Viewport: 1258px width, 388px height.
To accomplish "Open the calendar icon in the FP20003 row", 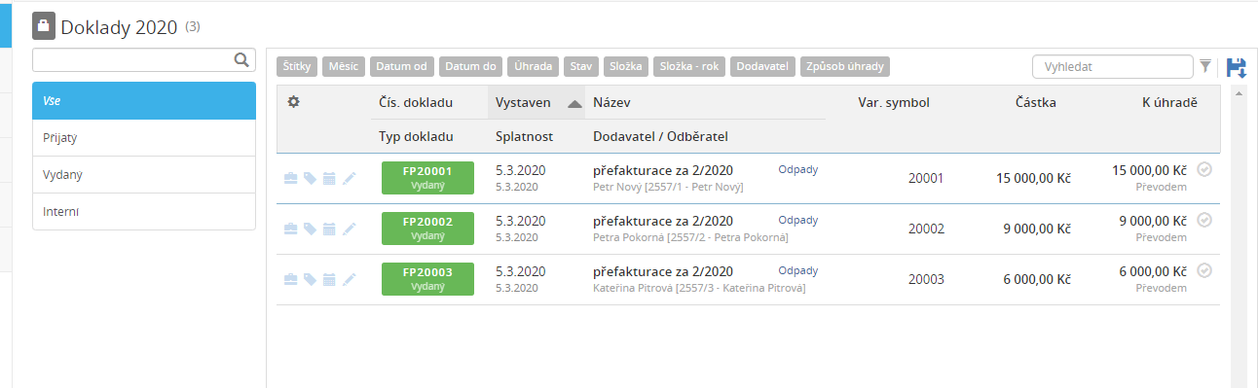I will (x=329, y=280).
